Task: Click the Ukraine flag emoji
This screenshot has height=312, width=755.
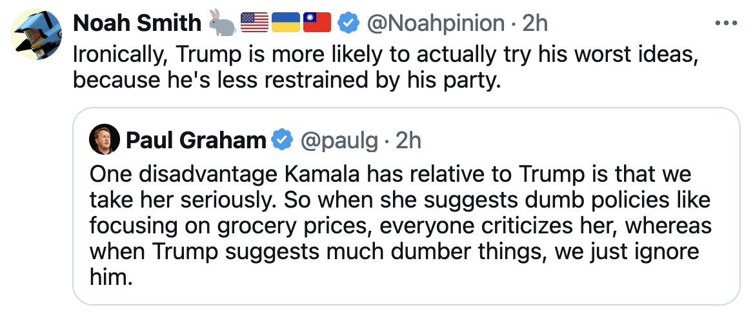Action: 286,23
